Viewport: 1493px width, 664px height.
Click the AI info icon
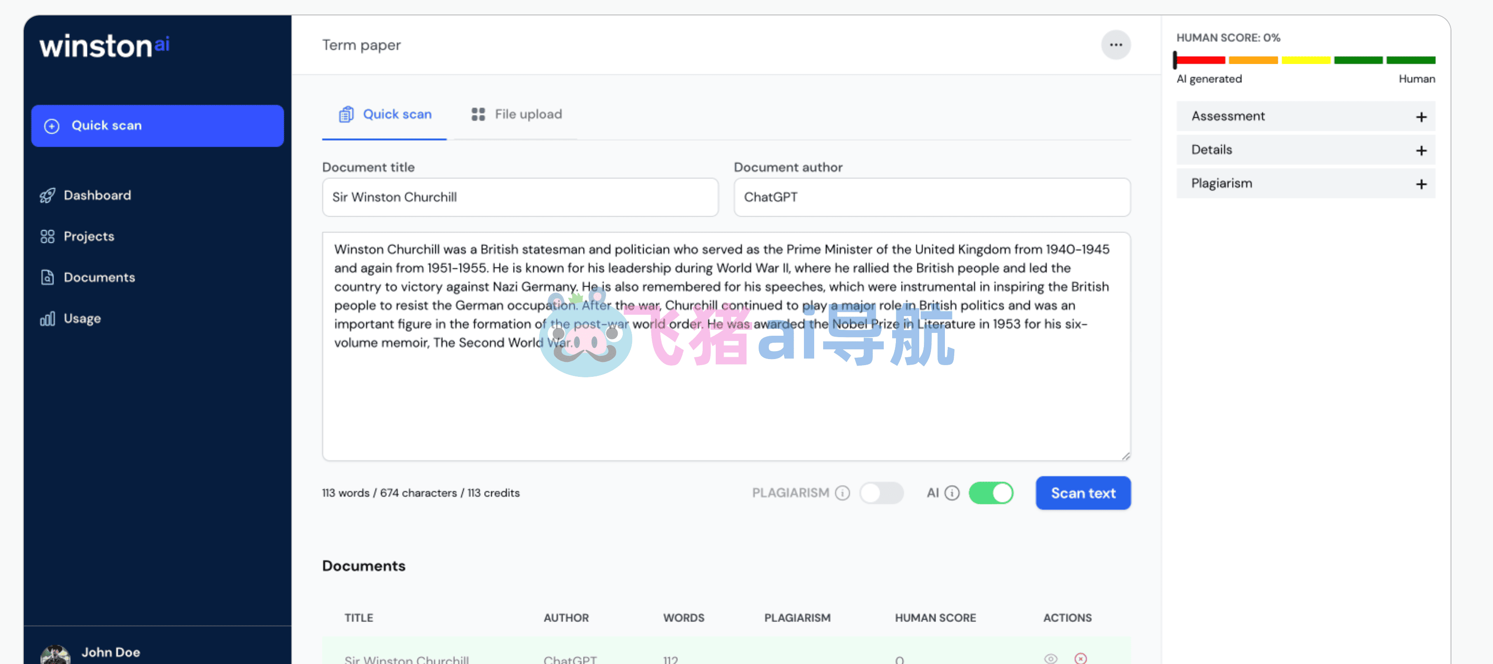pos(951,493)
